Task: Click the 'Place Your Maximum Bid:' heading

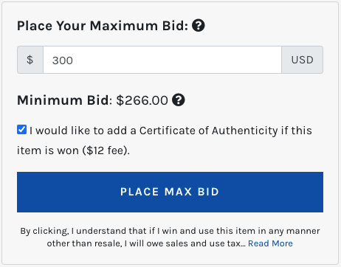Action: [103, 26]
